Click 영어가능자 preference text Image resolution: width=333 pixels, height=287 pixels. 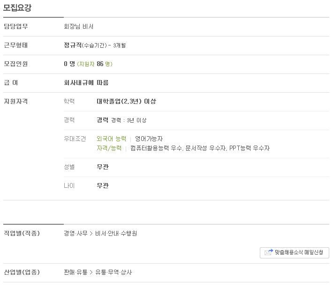coord(149,139)
